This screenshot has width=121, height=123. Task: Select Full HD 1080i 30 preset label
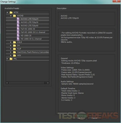pos(28,29)
